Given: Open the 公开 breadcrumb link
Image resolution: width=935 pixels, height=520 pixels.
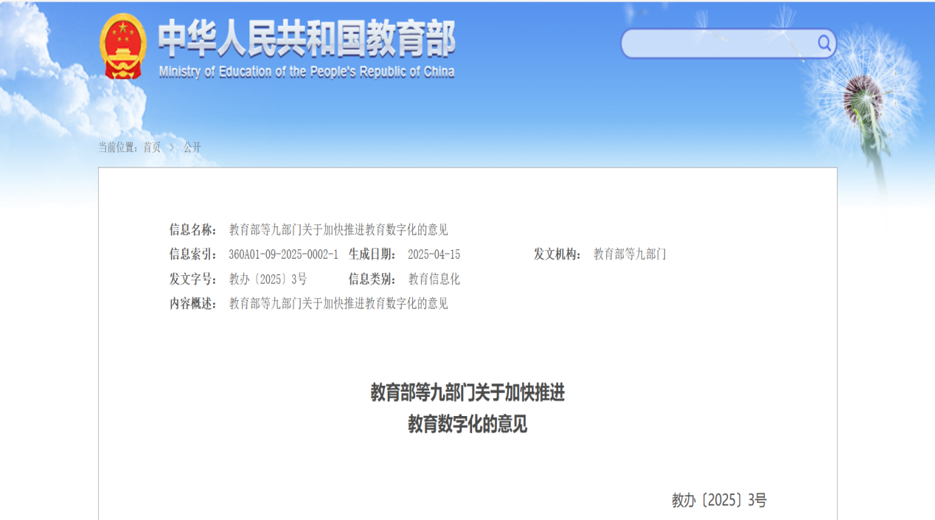Looking at the screenshot, I should point(192,148).
